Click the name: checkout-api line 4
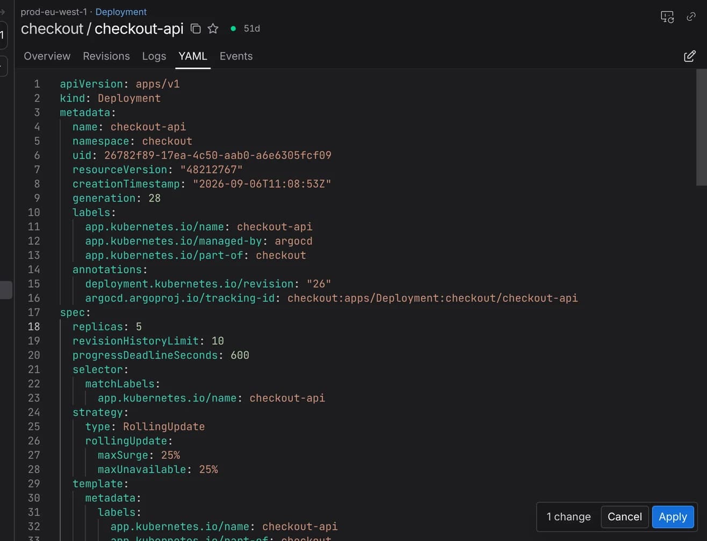 click(129, 127)
